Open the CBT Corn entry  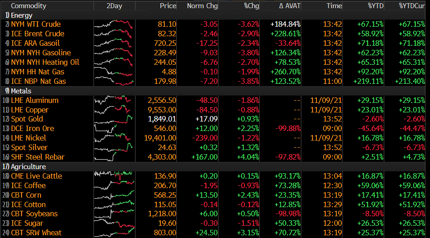pos(26,195)
